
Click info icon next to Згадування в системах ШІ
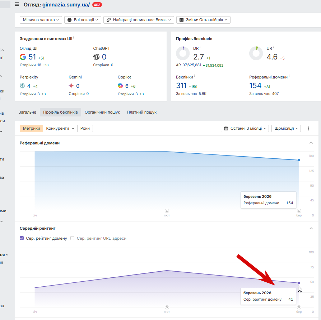coord(74,38)
